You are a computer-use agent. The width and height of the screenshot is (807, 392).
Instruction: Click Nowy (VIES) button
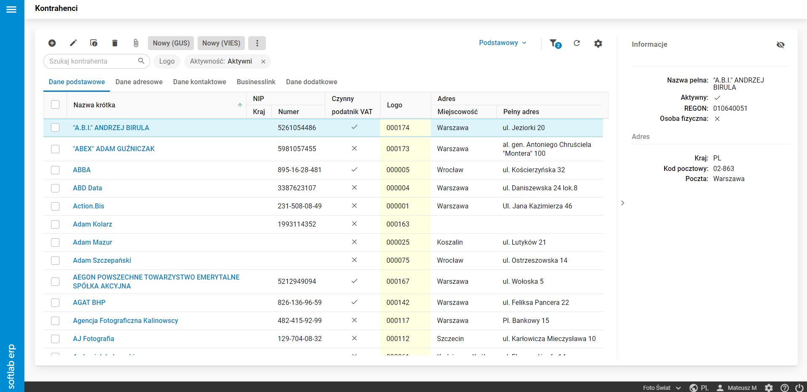click(x=221, y=43)
